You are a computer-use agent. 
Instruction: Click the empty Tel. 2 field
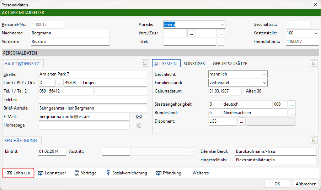[121, 91]
